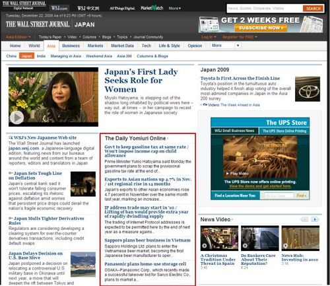Click the search input field
Screen dimensions: 330x286
[265, 9]
